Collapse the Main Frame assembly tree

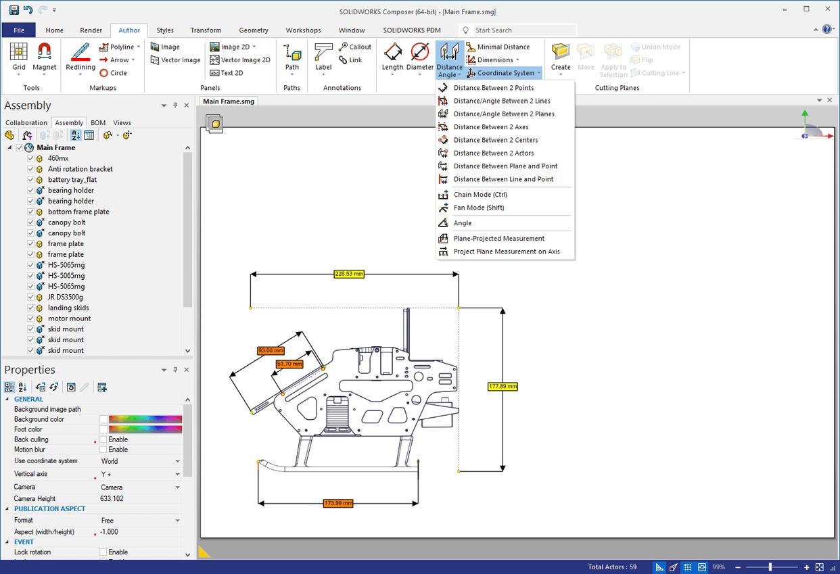(x=8, y=147)
